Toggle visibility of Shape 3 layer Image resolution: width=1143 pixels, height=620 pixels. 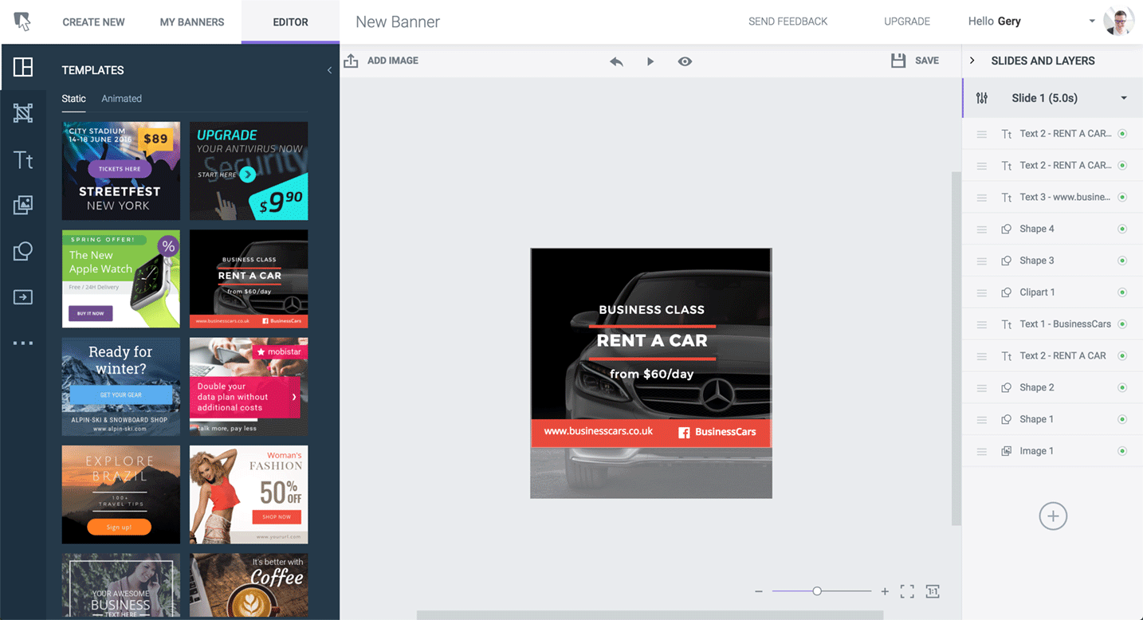point(1122,261)
